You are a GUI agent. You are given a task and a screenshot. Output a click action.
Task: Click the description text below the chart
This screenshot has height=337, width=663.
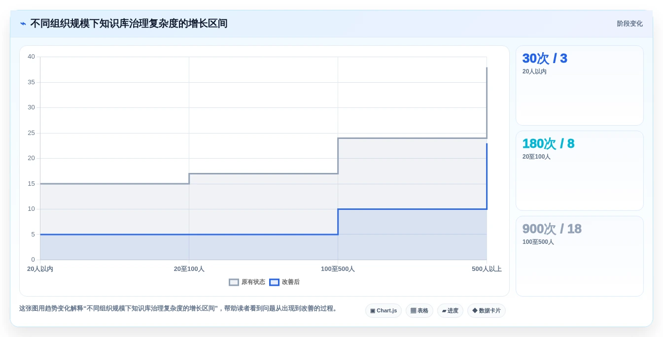coord(179,308)
